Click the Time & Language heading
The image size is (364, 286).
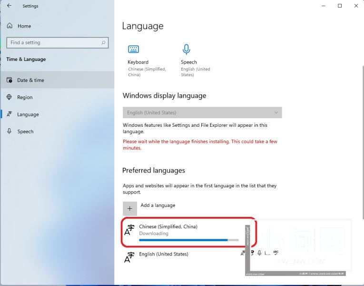tap(26, 59)
